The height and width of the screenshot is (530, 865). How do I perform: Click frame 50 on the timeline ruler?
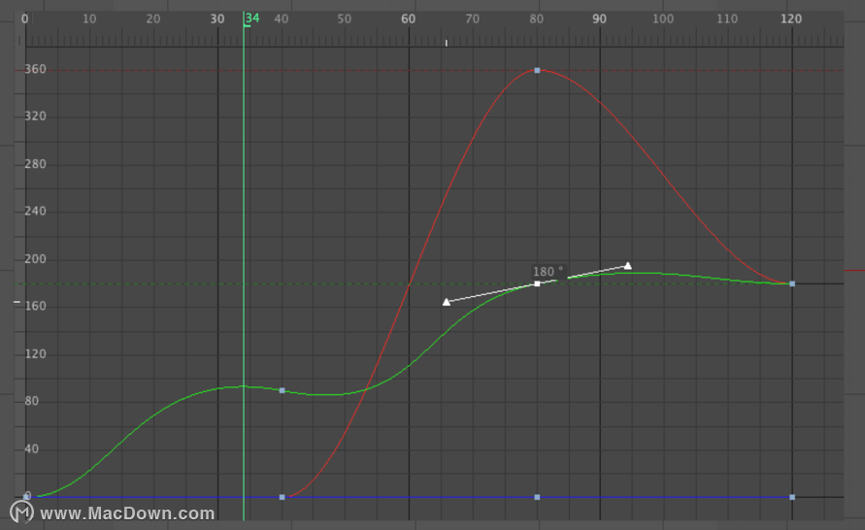pos(345,18)
